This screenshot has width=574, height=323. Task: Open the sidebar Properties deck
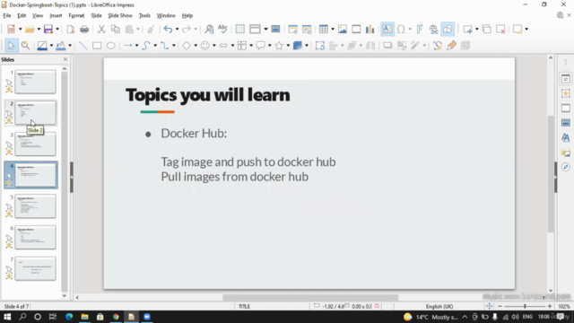[x=566, y=79]
